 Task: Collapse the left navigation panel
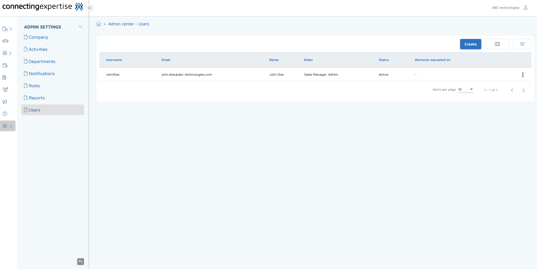pyautogui.click(x=90, y=8)
